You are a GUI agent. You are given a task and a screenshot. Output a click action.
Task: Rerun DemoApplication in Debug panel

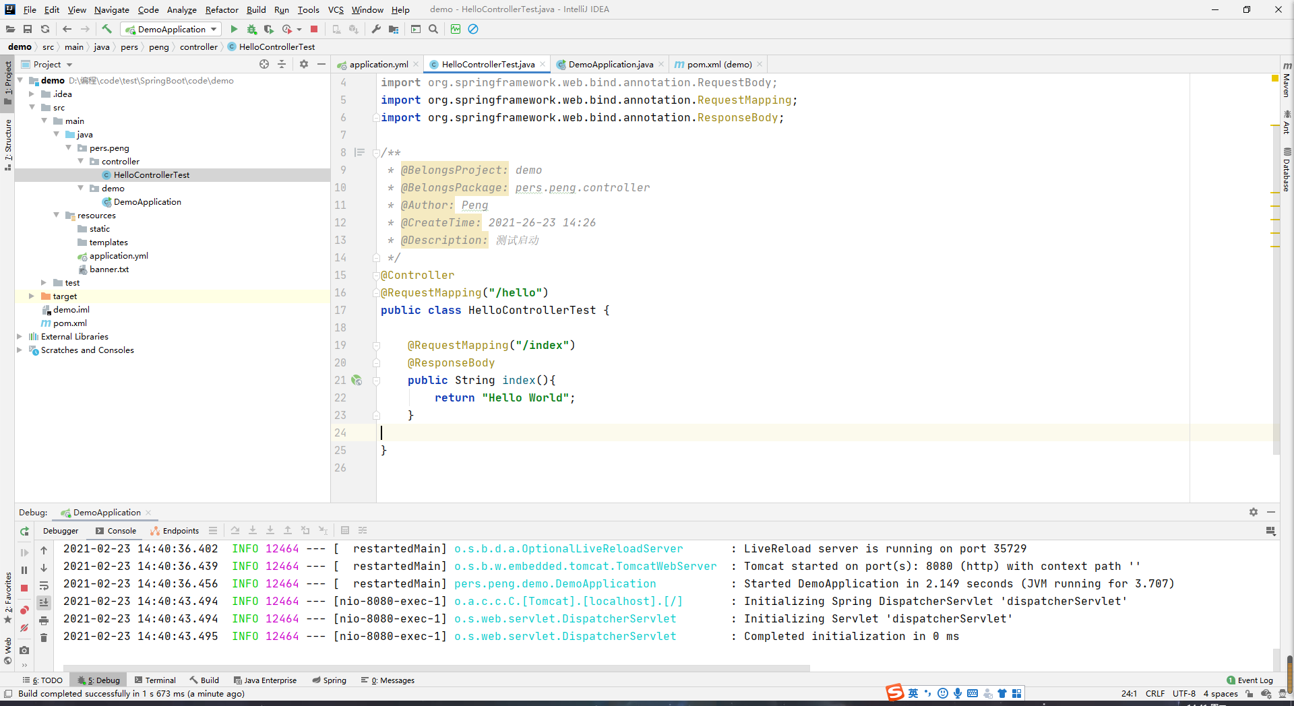click(x=24, y=531)
